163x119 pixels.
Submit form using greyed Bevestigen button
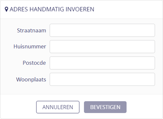pyautogui.click(x=105, y=107)
